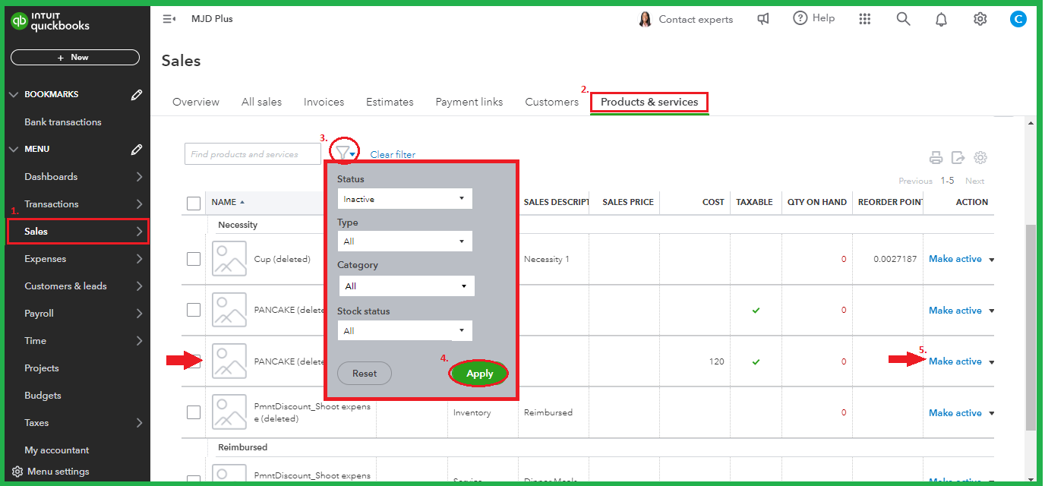
Task: Check the select-all checkbox in the header row
Action: tap(193, 202)
